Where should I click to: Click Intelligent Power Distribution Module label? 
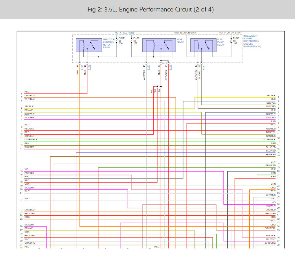click(x=252, y=41)
